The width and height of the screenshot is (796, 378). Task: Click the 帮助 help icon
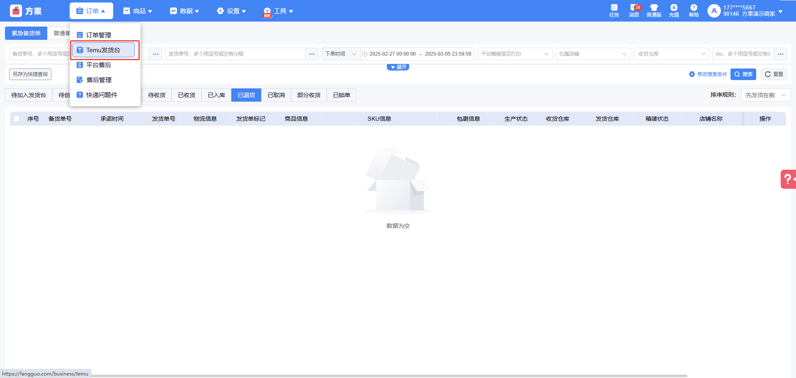tap(694, 10)
